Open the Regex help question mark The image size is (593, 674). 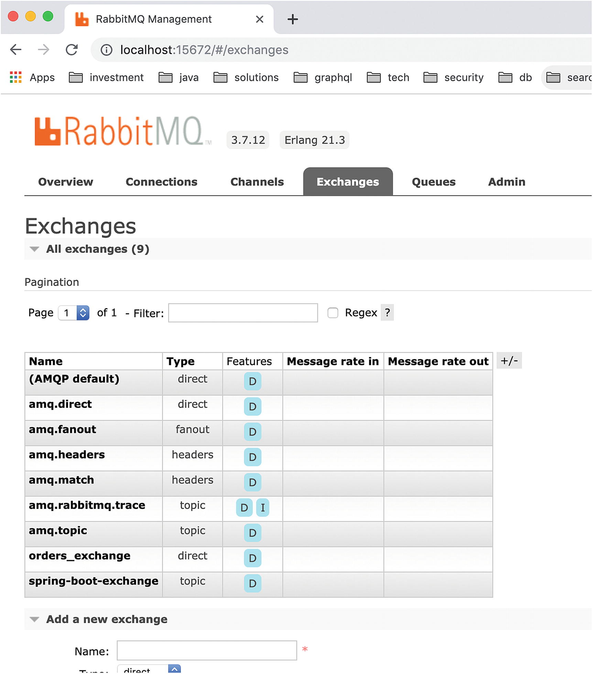click(x=387, y=313)
